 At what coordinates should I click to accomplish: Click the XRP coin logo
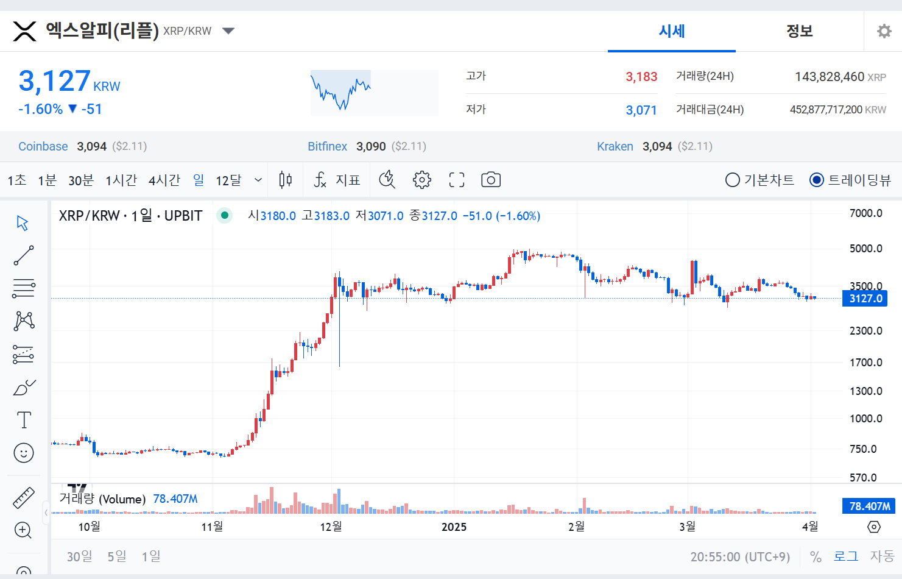25,31
